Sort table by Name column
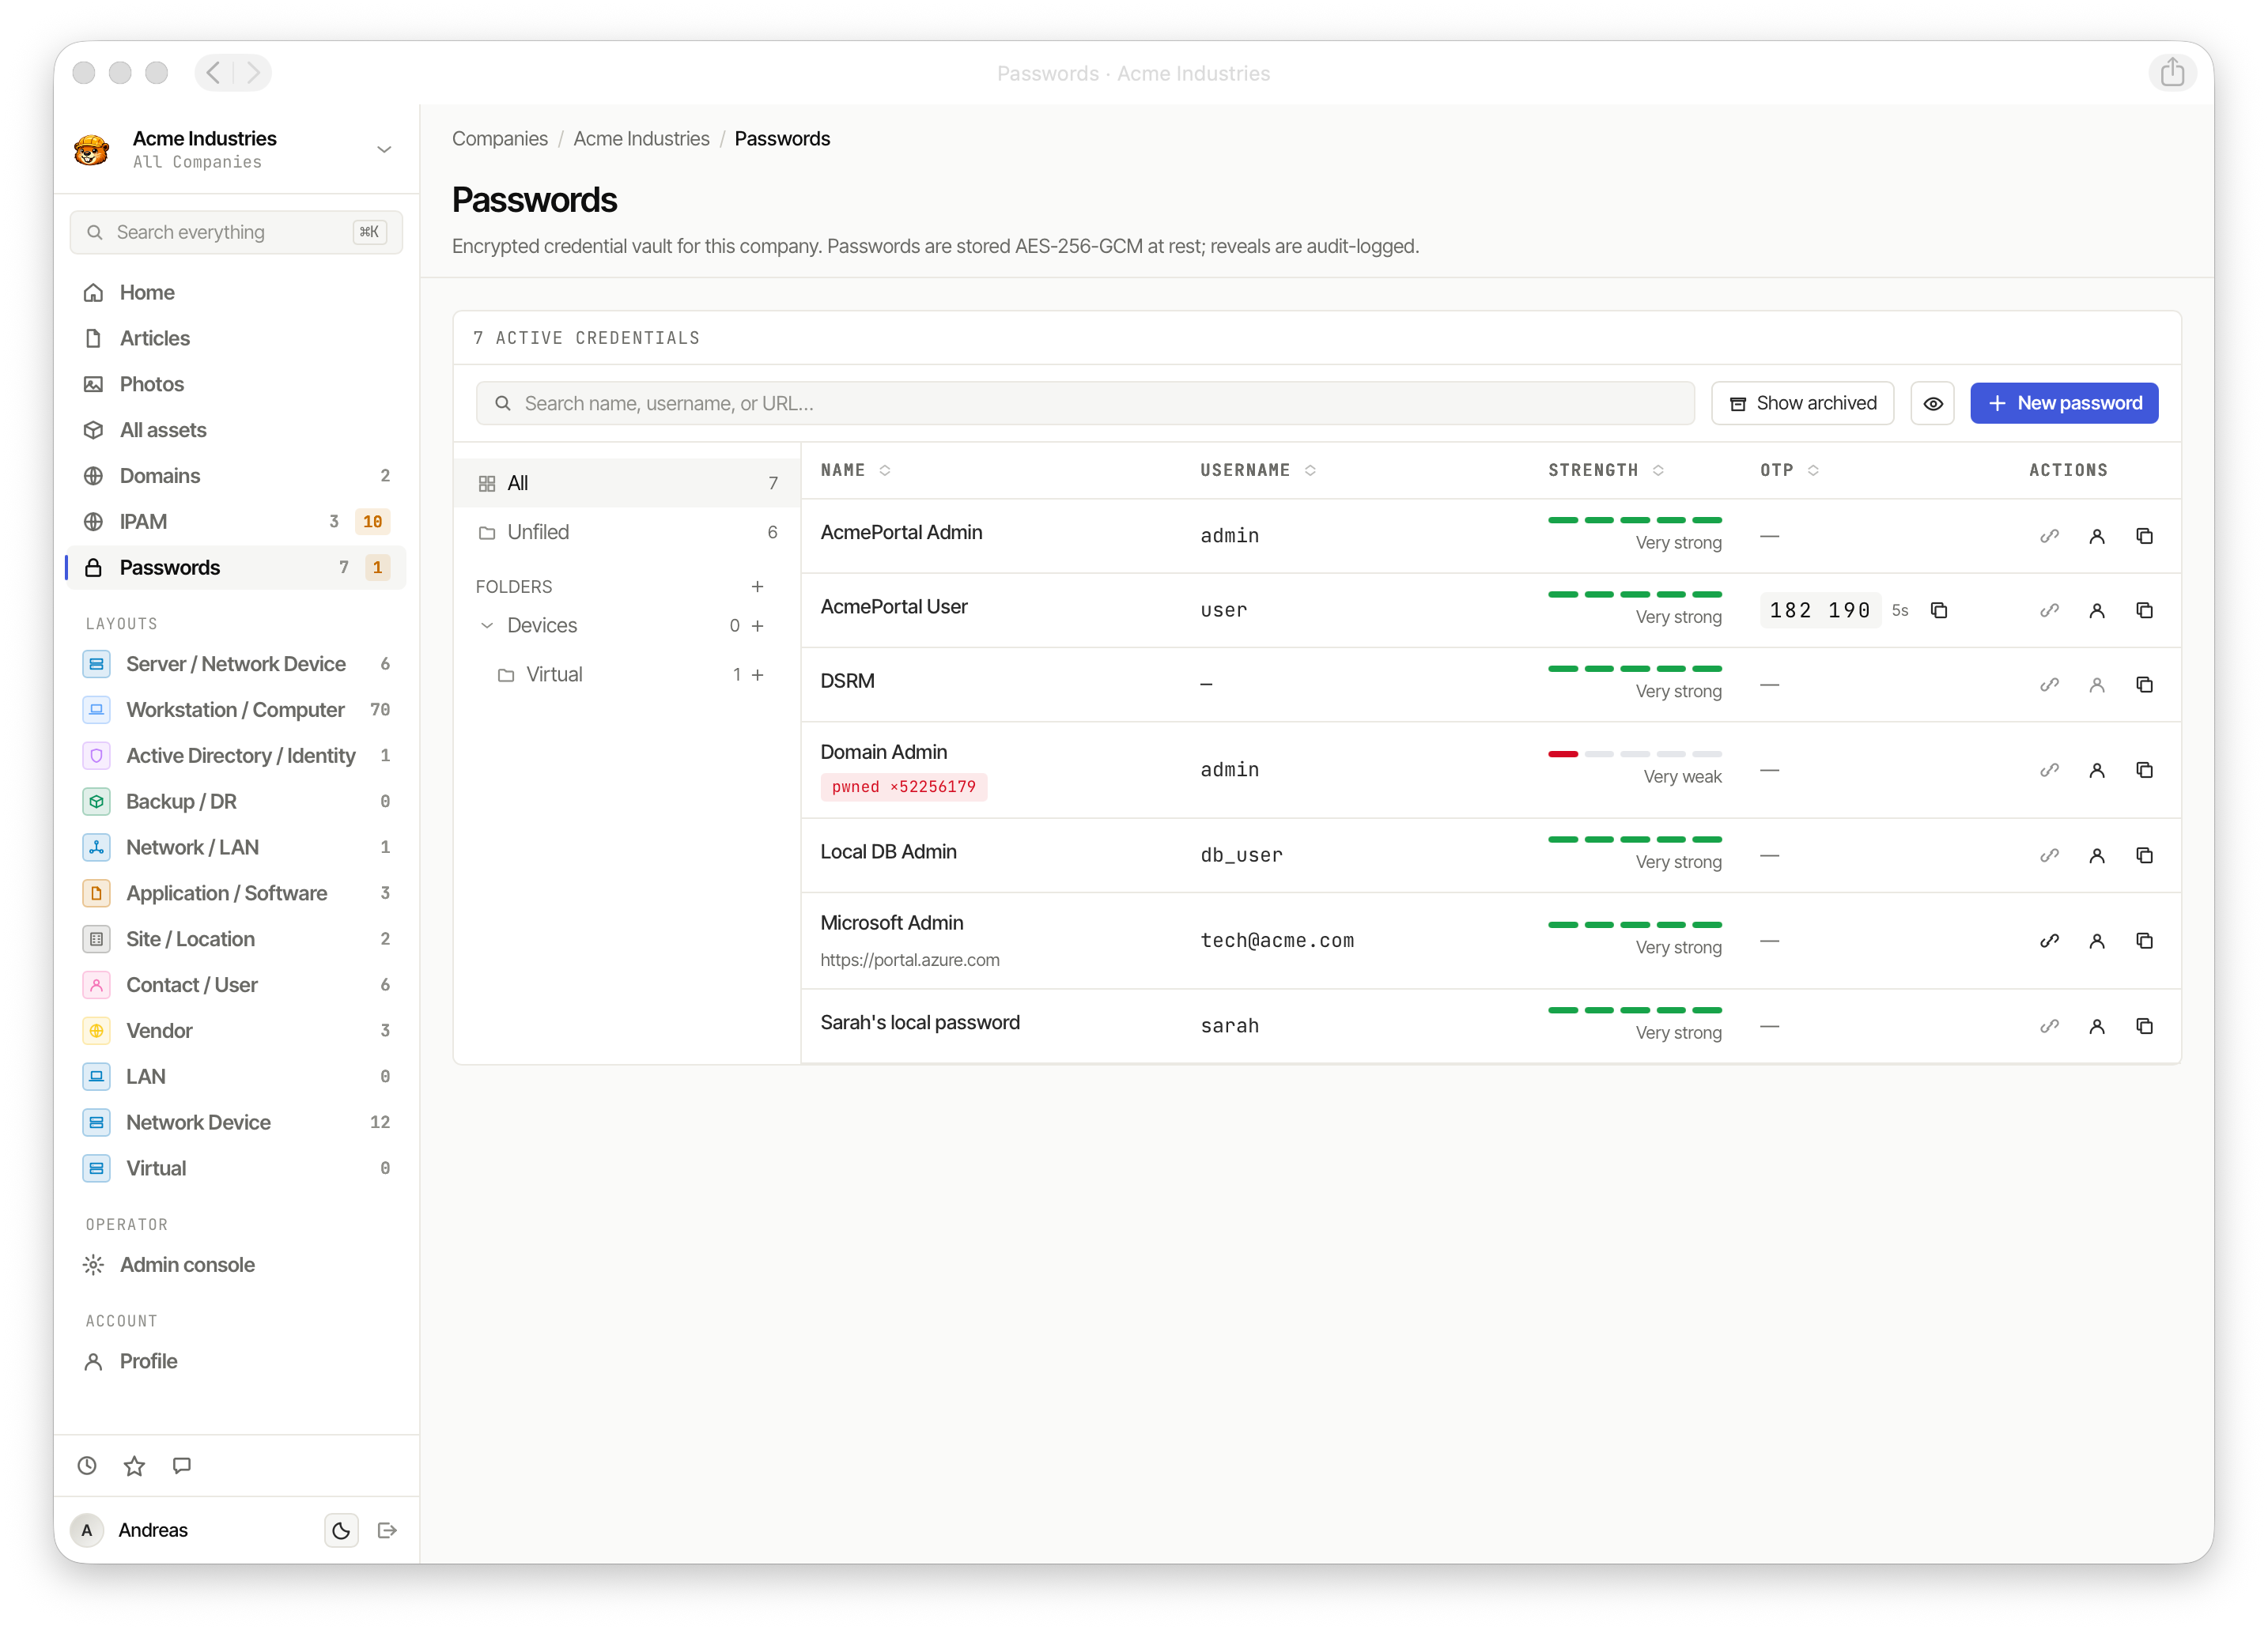 coord(855,470)
